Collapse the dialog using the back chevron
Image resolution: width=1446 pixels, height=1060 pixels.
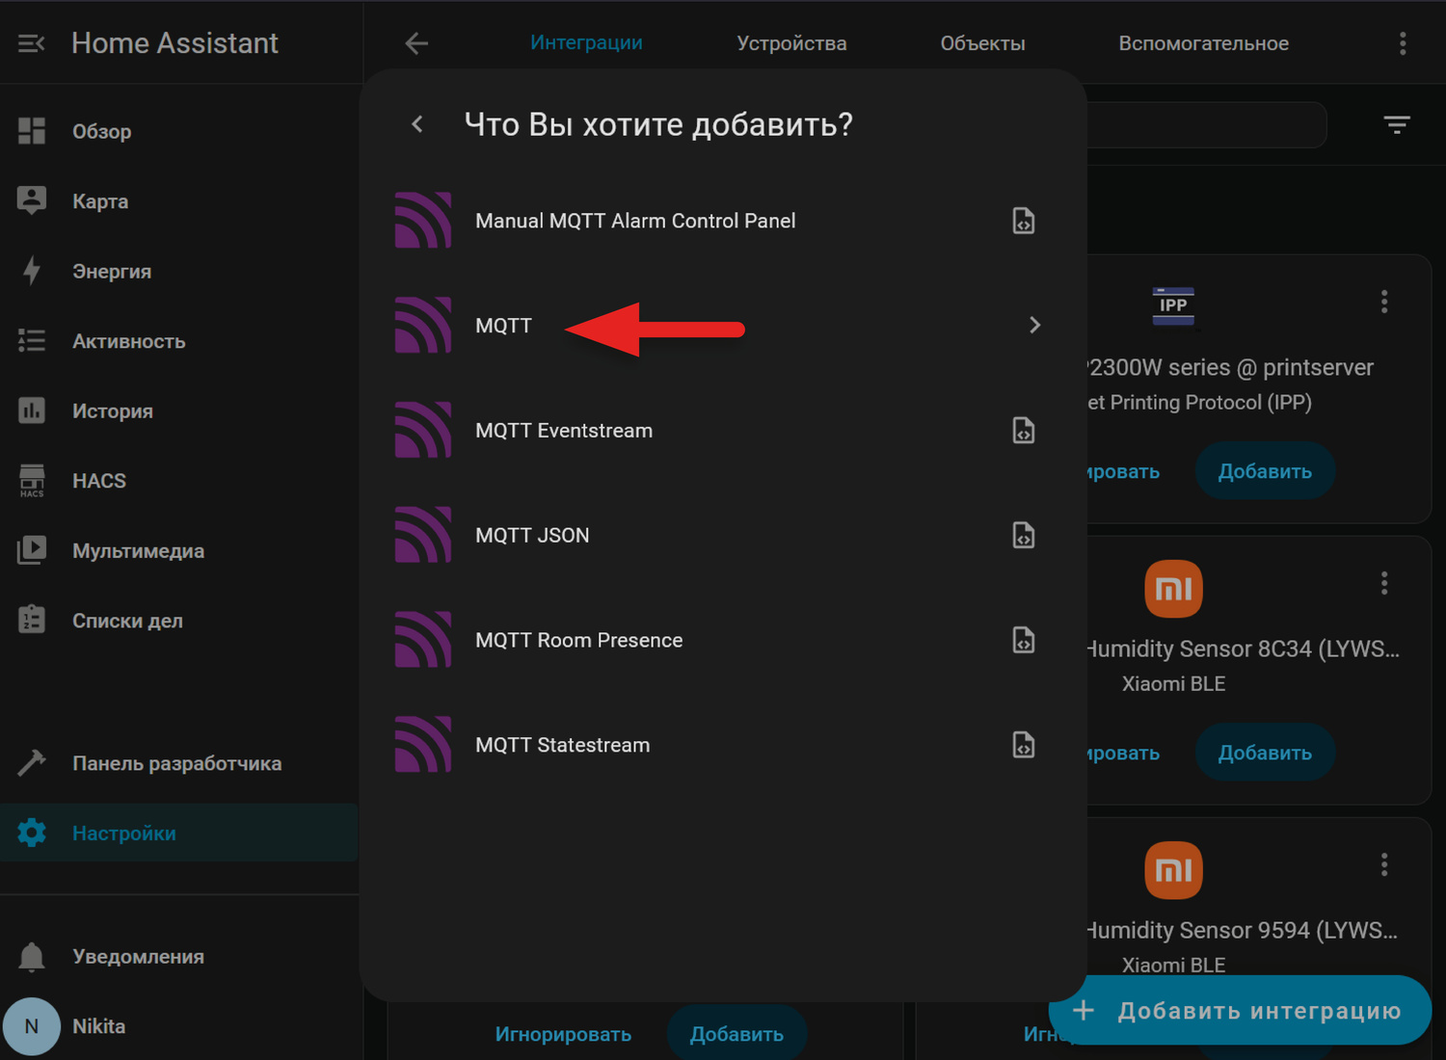coord(415,123)
